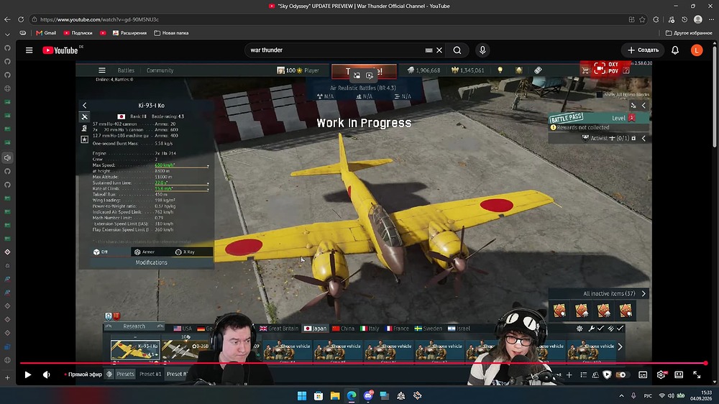Go to YouTube home via logo

pos(60,50)
